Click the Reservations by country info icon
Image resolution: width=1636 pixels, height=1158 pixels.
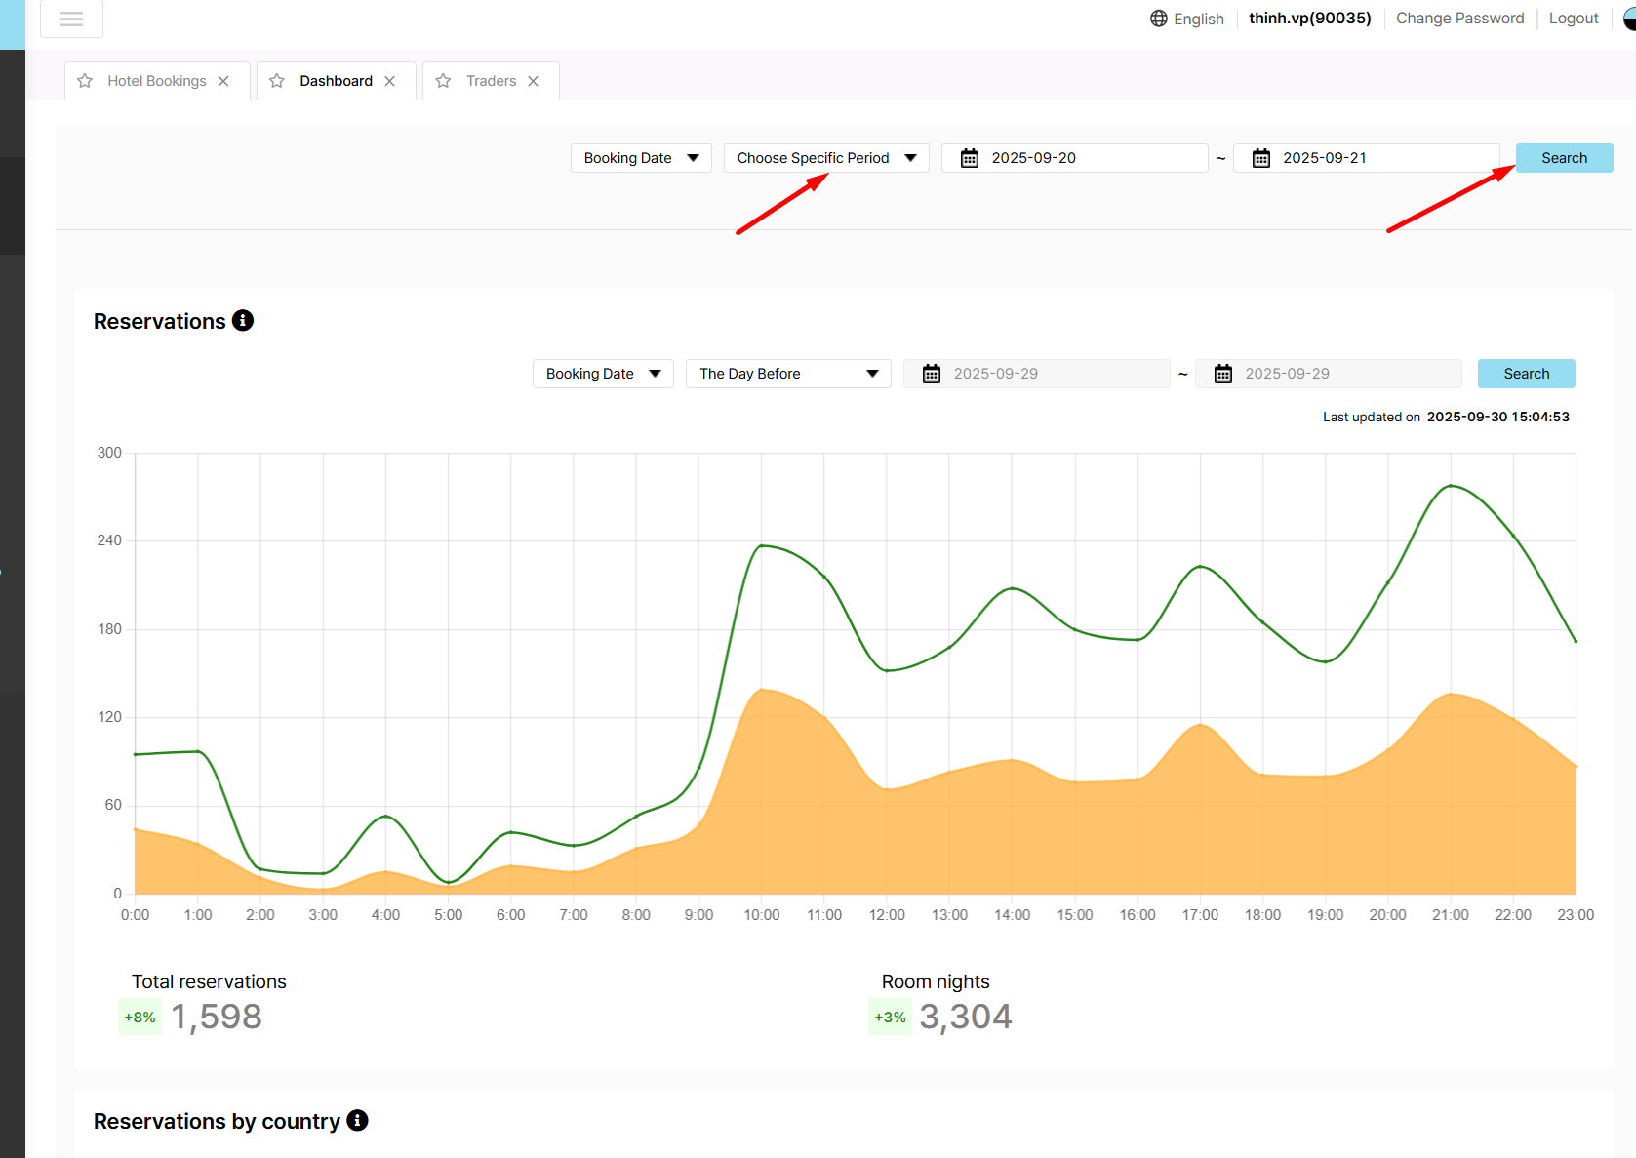click(x=357, y=1120)
